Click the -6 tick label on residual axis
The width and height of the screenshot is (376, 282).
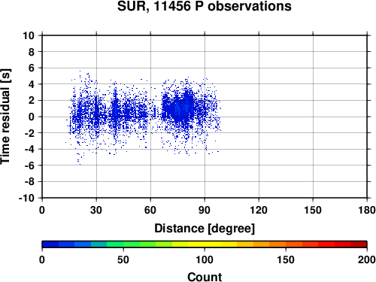29,165
